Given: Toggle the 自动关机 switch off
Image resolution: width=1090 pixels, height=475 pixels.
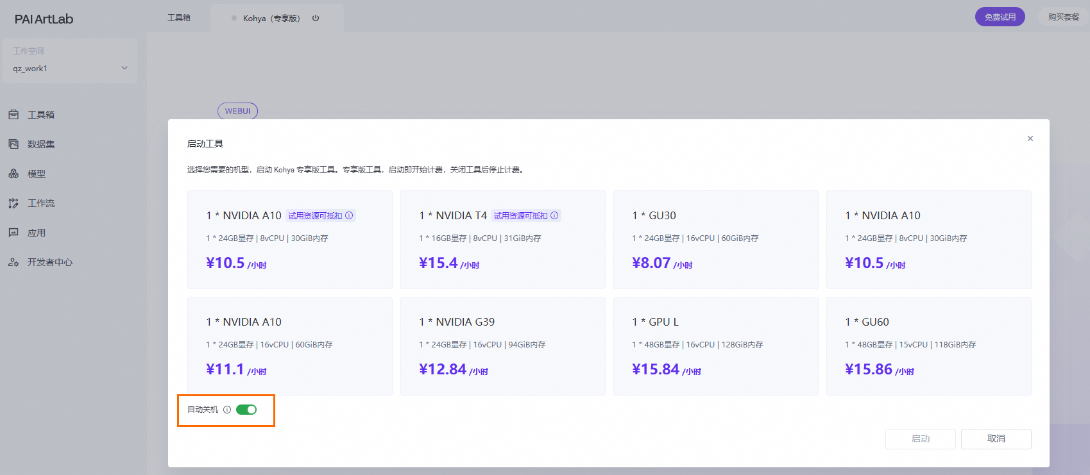Looking at the screenshot, I should [x=246, y=410].
